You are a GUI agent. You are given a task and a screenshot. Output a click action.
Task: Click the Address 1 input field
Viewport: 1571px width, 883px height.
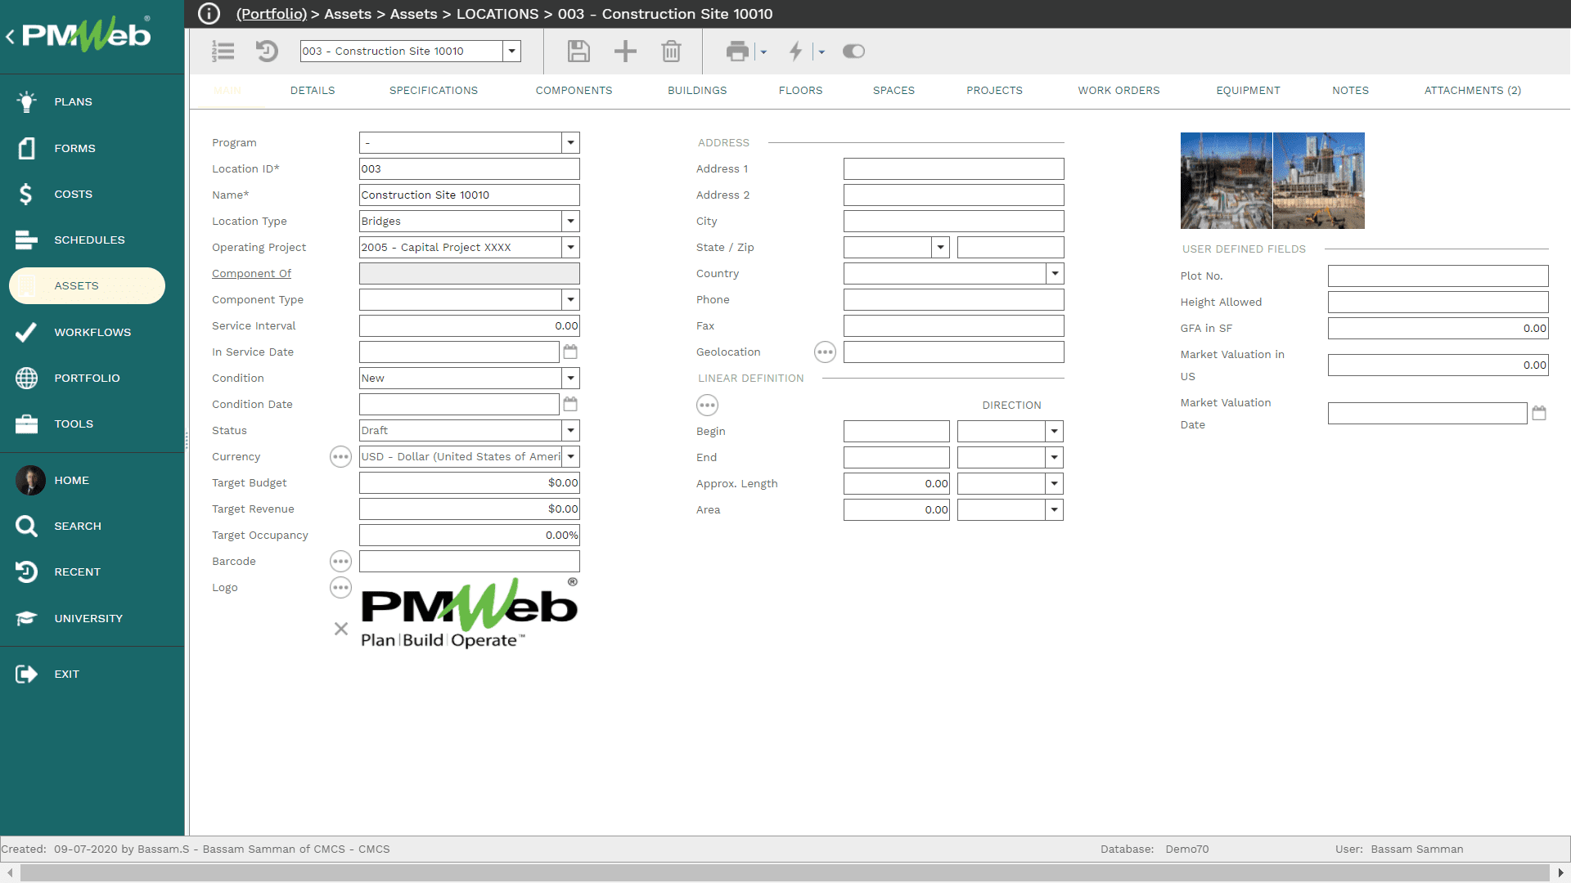[953, 169]
